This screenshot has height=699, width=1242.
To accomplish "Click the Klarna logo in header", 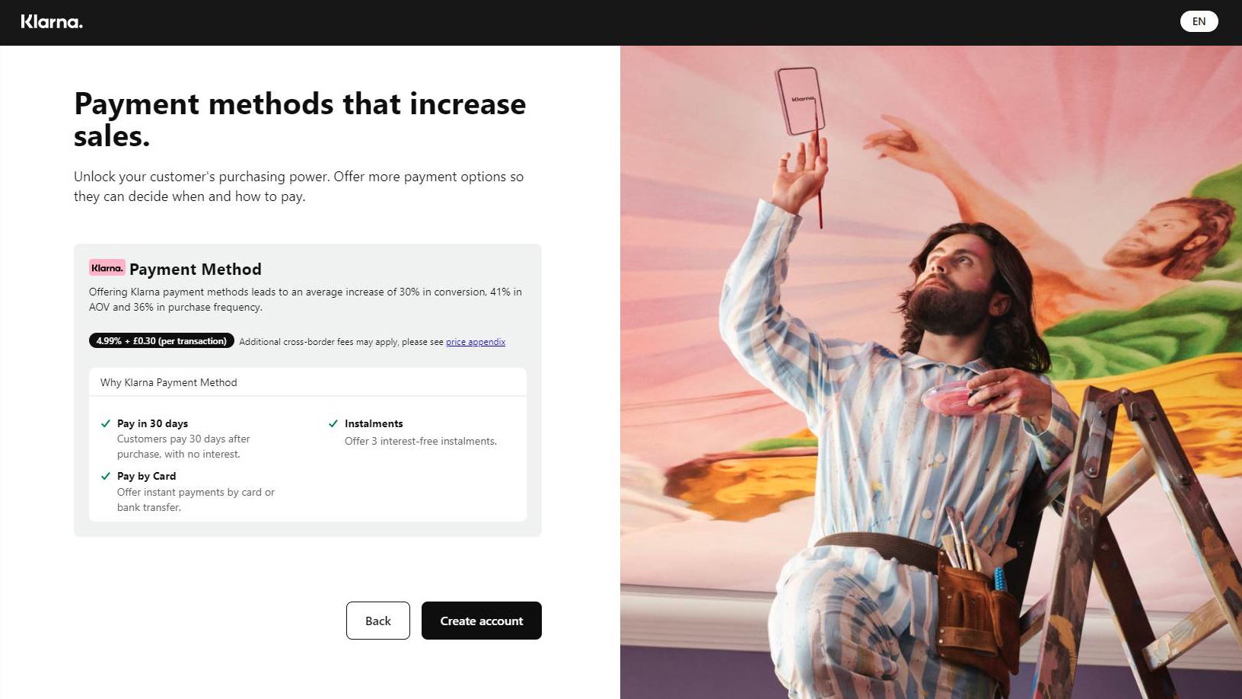I will [x=52, y=22].
